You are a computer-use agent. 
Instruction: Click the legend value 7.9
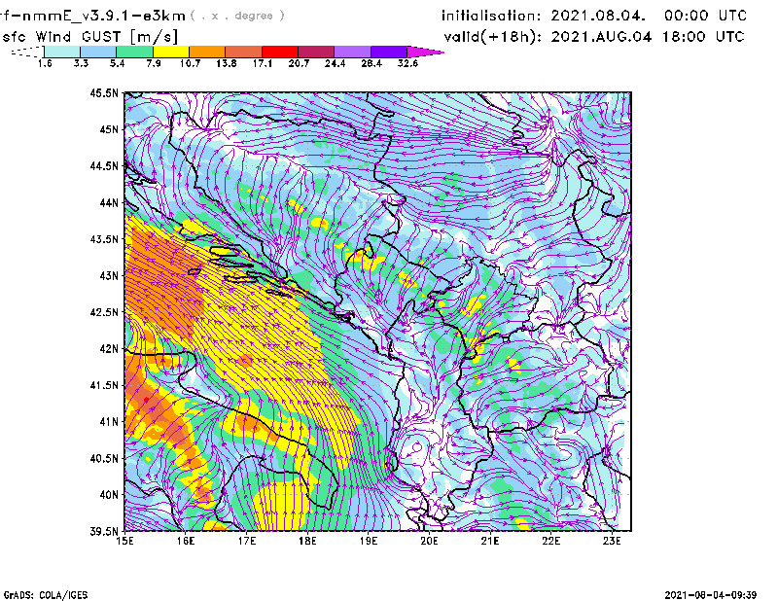(x=154, y=63)
